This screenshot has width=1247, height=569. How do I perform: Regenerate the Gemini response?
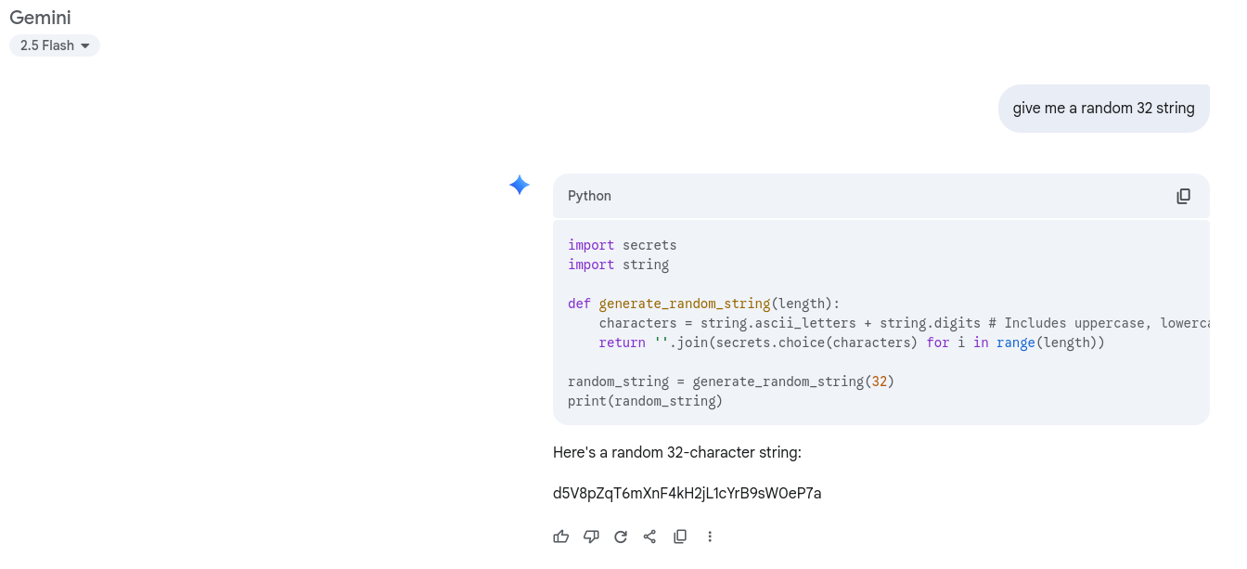click(x=621, y=537)
